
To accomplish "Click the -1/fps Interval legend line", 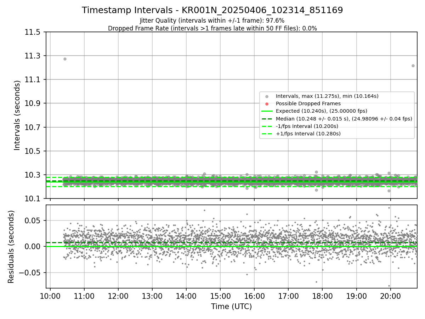I will click(267, 126).
